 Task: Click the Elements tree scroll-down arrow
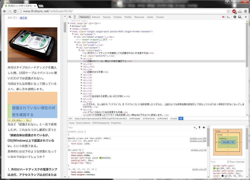[x=247, y=115]
